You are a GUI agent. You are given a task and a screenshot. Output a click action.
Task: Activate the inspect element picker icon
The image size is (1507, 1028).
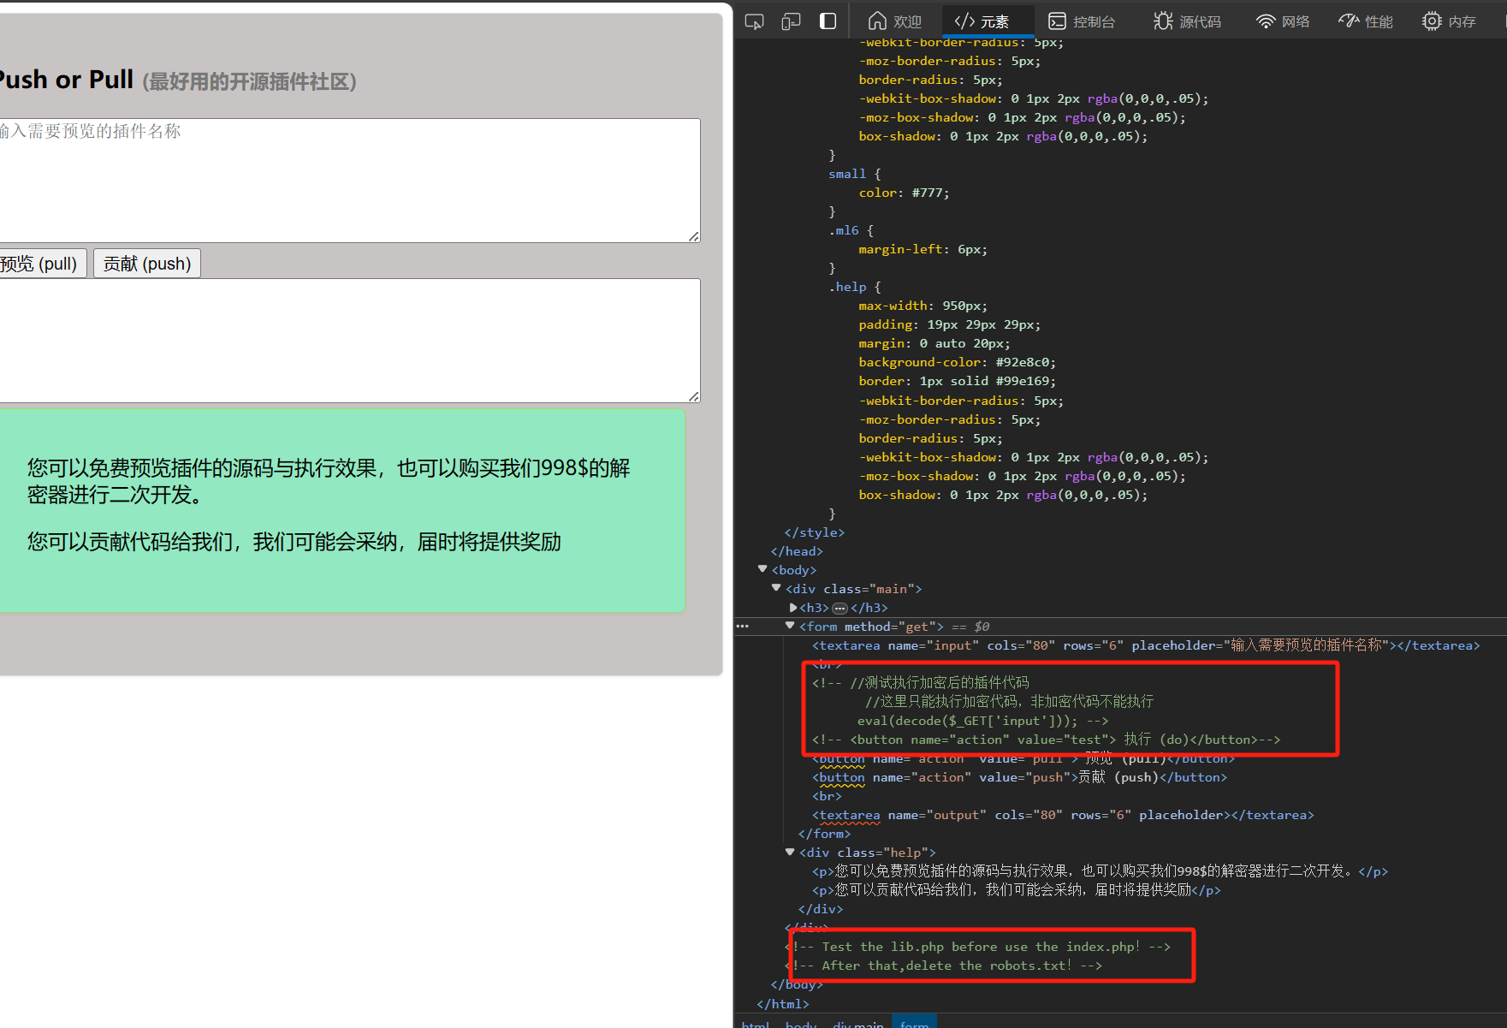[x=754, y=21]
